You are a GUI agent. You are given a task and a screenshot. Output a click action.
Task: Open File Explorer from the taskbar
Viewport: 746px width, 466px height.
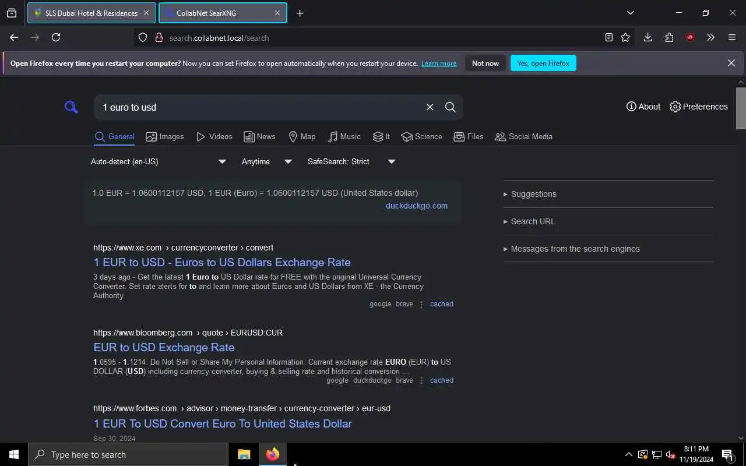[x=244, y=454]
